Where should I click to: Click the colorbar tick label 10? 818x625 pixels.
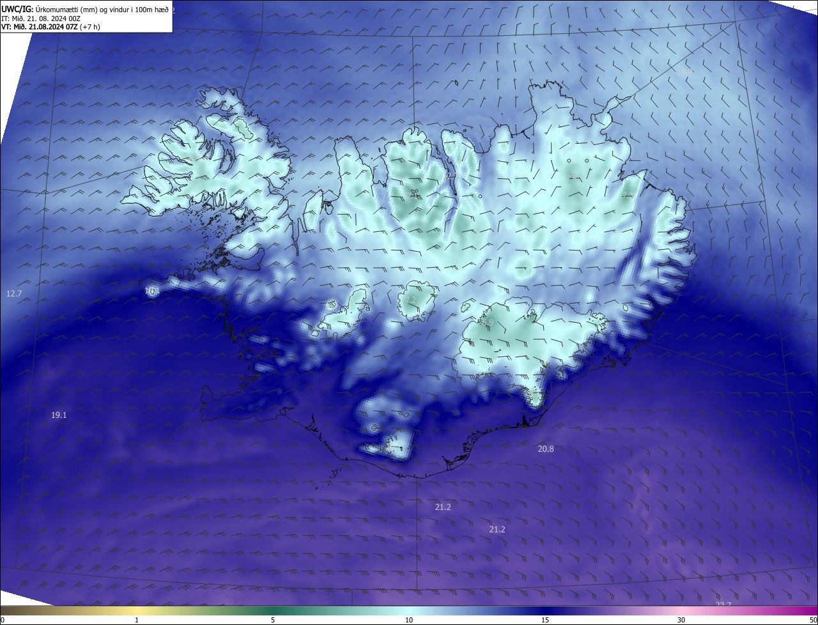pos(409,620)
